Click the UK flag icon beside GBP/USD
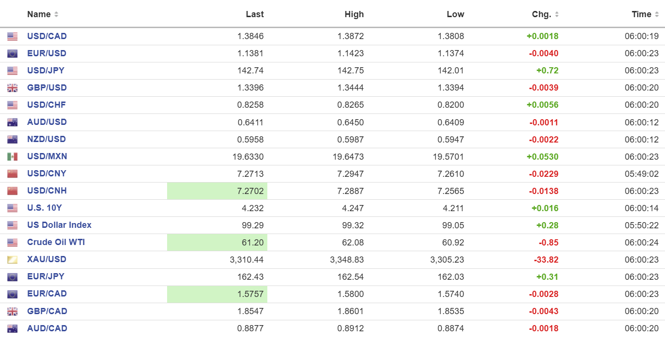This screenshot has height=337, width=665. coord(12,88)
